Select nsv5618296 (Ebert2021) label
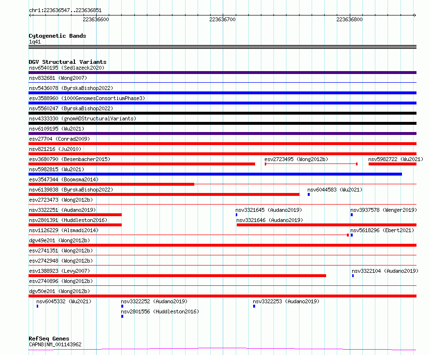 pyautogui.click(x=382, y=230)
